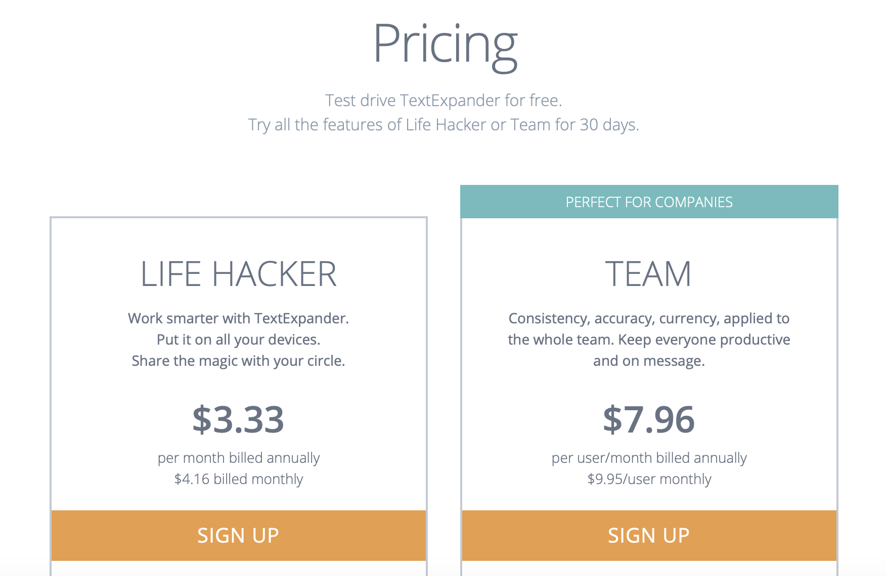Click the PERFECT FOR COMPANIES banner
Screen dimensions: 886x576
(x=649, y=202)
